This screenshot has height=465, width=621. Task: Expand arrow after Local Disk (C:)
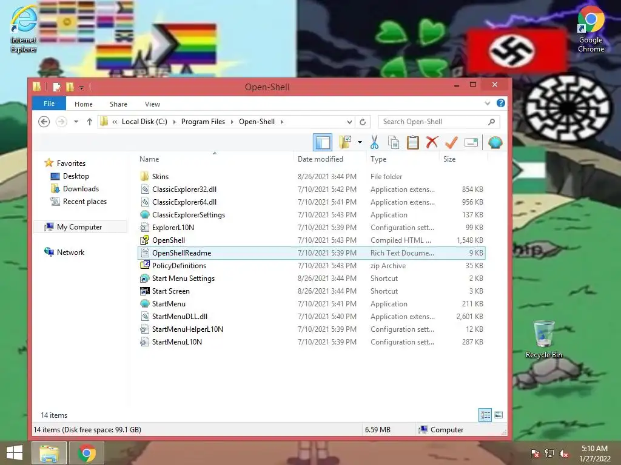pyautogui.click(x=175, y=122)
